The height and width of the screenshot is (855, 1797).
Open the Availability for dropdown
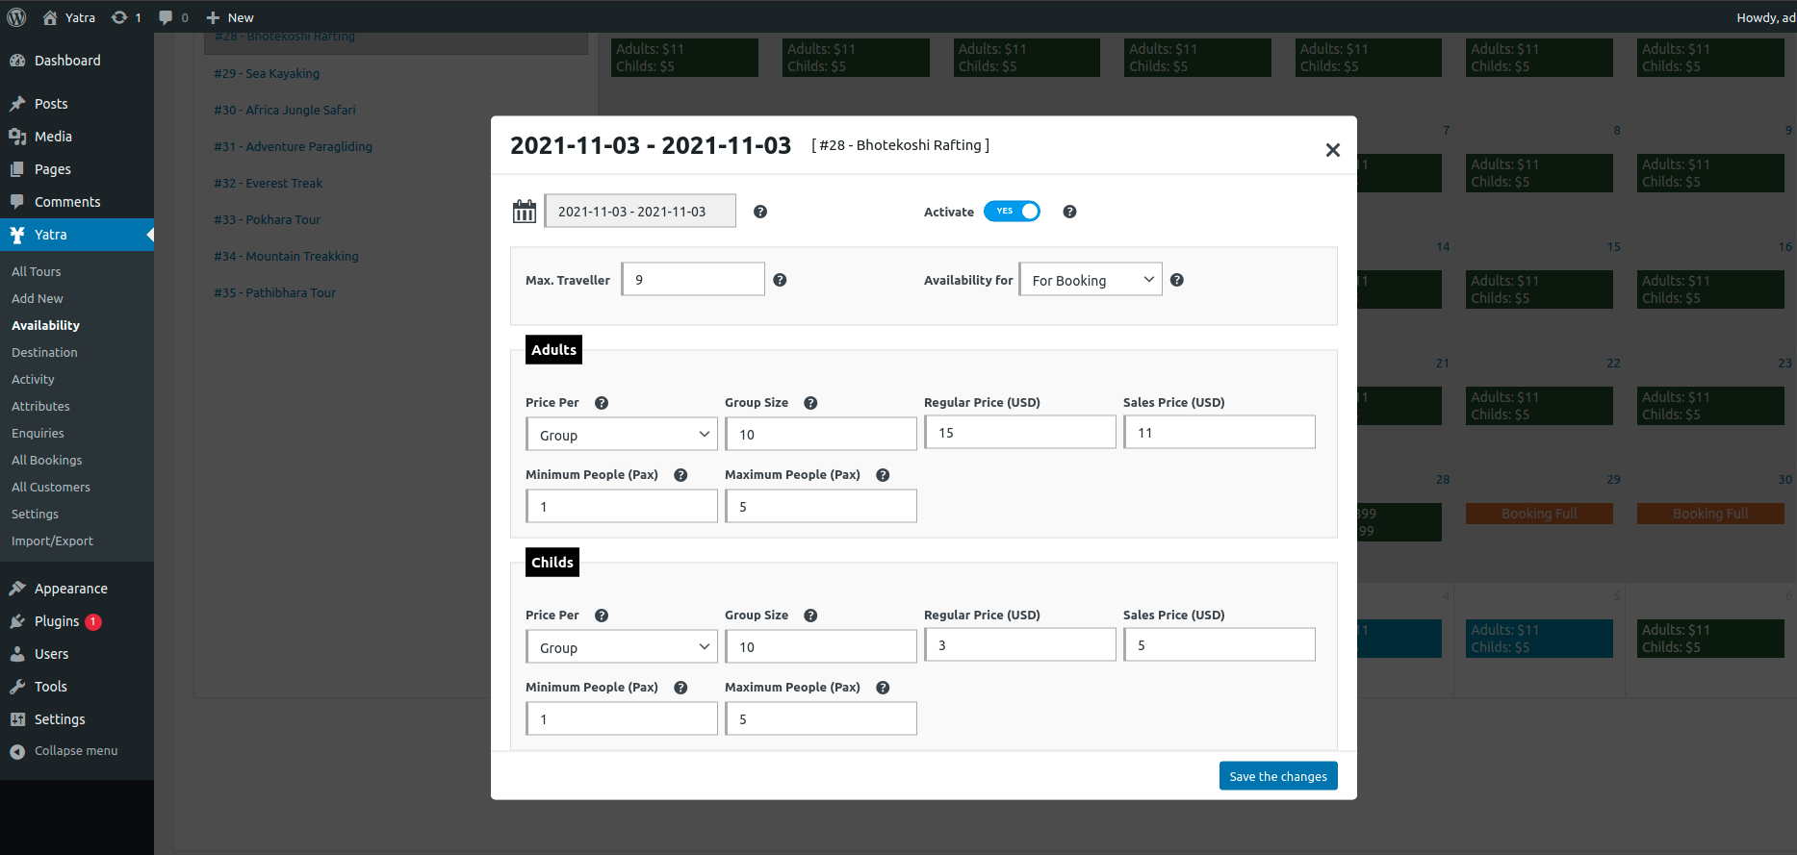pyautogui.click(x=1091, y=280)
